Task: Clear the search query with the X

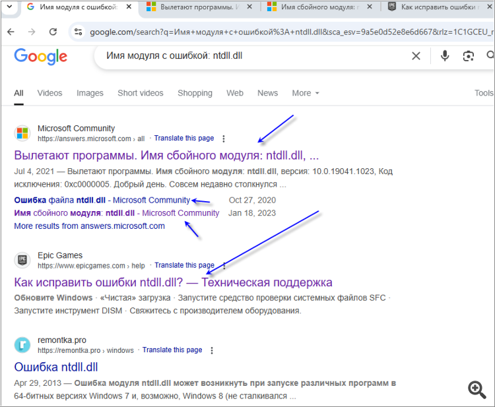Action: pos(416,56)
